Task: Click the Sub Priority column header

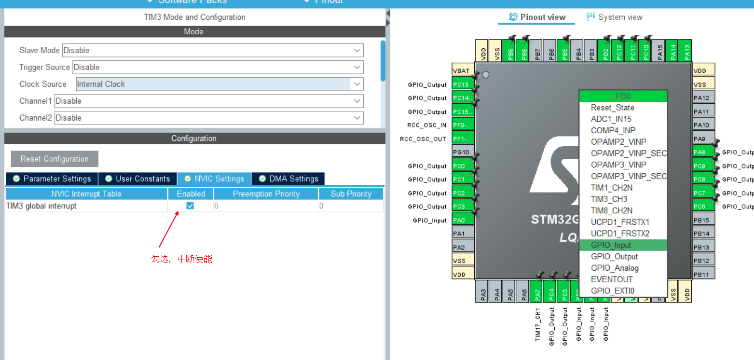Action: coord(351,194)
